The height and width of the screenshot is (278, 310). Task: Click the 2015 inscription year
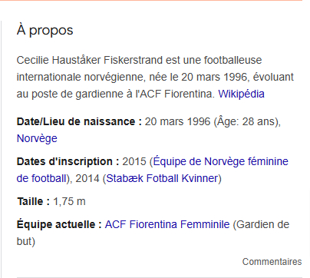(x=134, y=161)
